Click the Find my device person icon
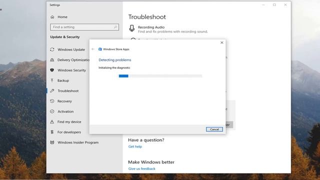Image resolution: width=320 pixels, height=180 pixels. tap(52, 121)
